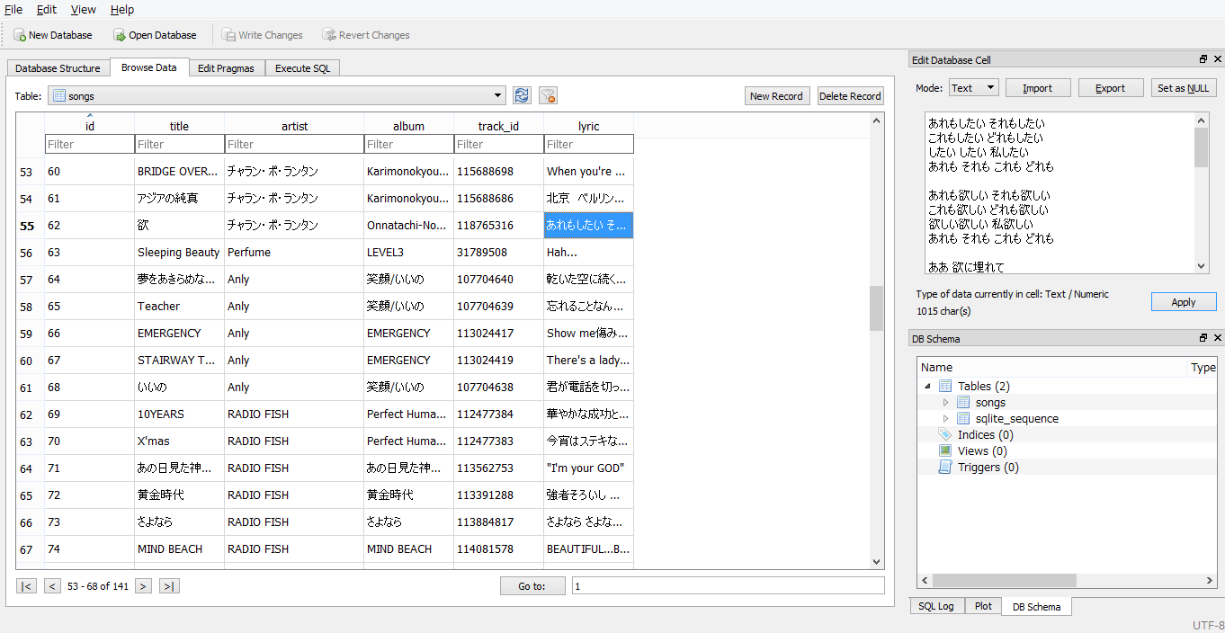Open the Help menu

click(122, 9)
